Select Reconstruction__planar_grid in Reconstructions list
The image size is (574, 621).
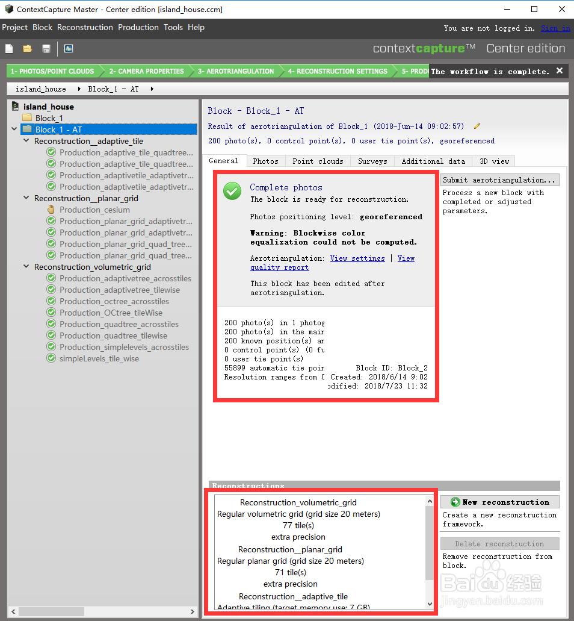[290, 550]
